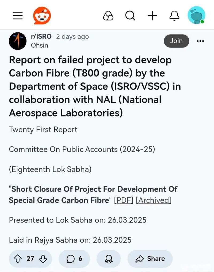Open the r/ISRO community avatar
The width and height of the screenshot is (214, 272).
[x=18, y=41]
